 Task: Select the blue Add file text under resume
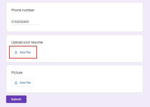(25, 52)
